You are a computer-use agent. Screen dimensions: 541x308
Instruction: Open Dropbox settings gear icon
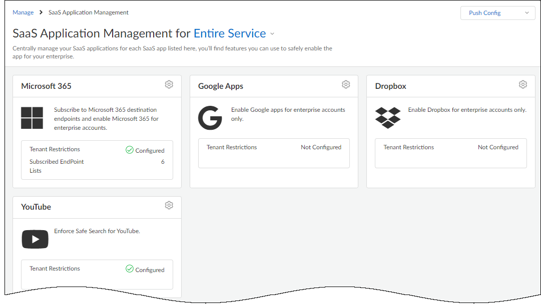523,85
